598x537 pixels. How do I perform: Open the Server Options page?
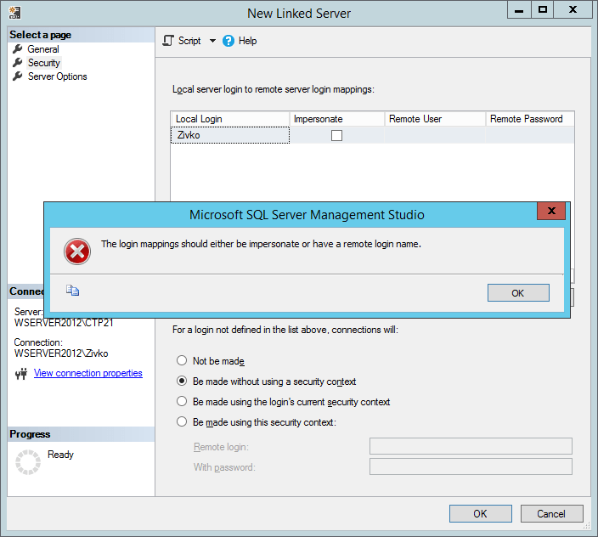[x=57, y=76]
